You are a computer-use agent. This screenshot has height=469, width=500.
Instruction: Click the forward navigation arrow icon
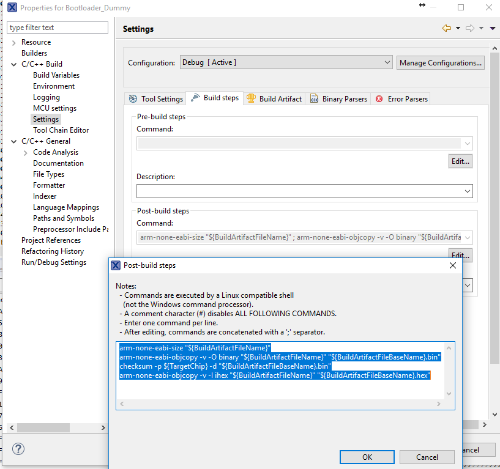coord(470,28)
